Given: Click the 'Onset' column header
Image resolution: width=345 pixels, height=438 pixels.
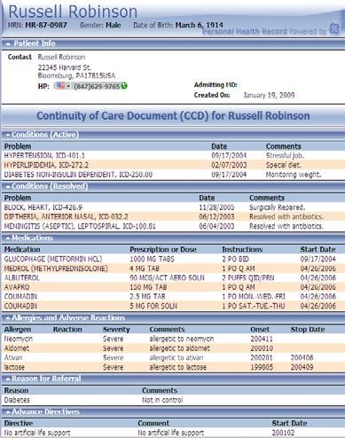Looking at the screenshot, I should tap(260, 329).
